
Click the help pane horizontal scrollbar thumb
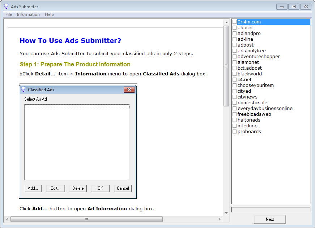[86, 219]
